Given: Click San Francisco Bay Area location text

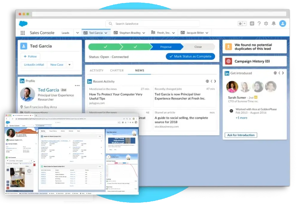Looking at the screenshot, I should point(40,107).
